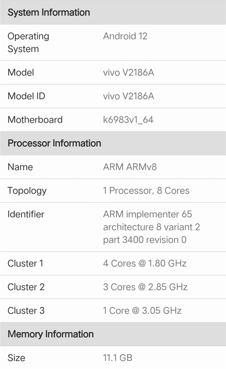Click the System Information section header
Viewport: 226px width, 369px height.
[x=49, y=12]
